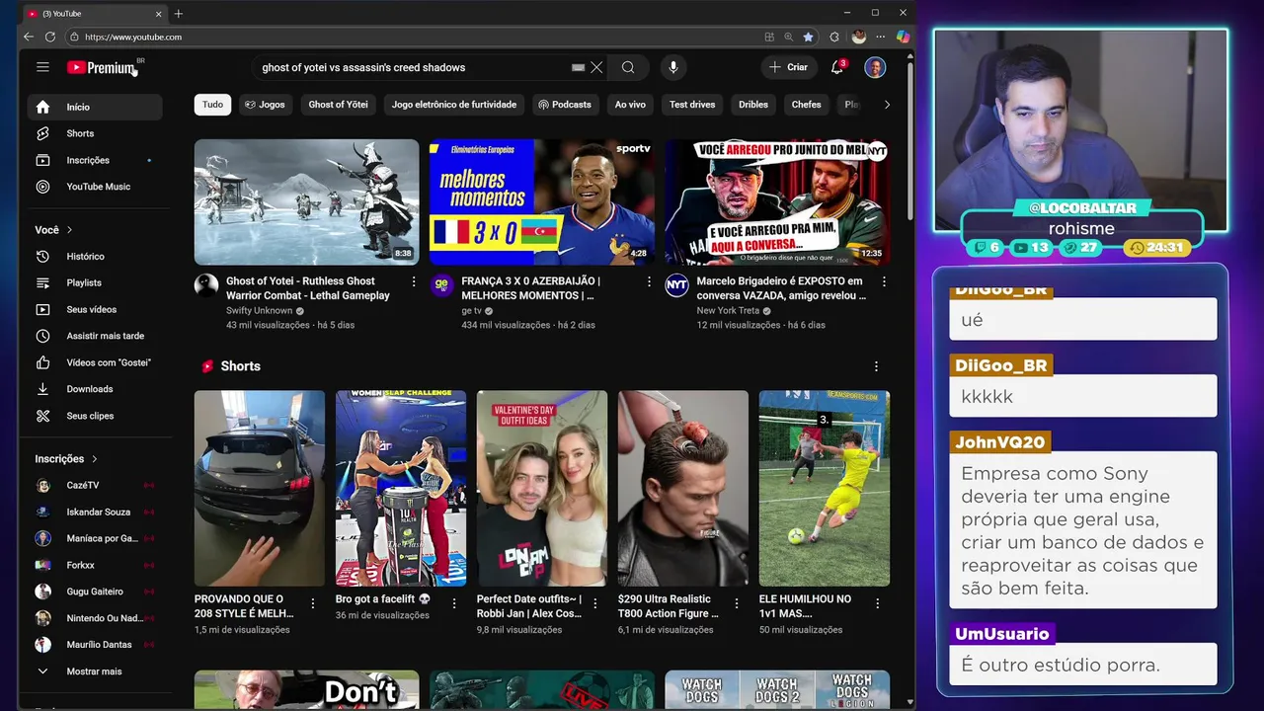1264x711 pixels.
Task: Open Playlists in the sidebar
Action: tap(95, 282)
